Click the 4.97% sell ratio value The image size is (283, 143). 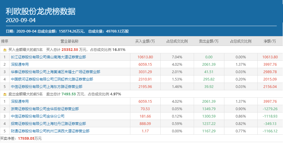[115, 94]
